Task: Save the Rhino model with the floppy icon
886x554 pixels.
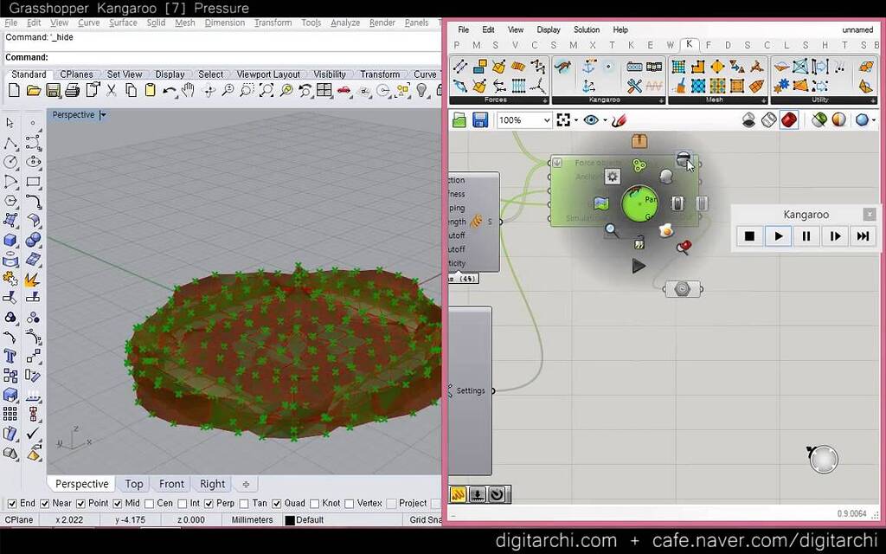Action: (53, 90)
